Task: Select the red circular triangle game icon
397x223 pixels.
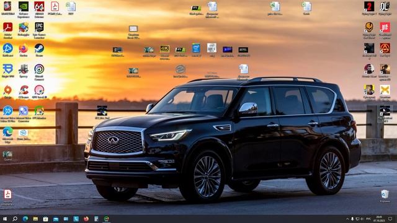Action: pos(385,50)
